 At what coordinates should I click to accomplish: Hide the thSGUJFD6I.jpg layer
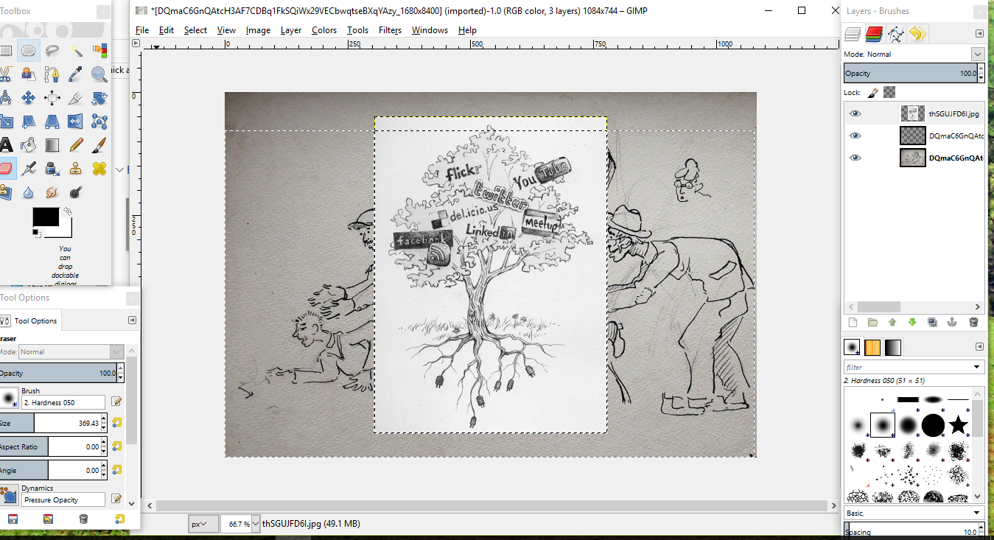(x=855, y=113)
